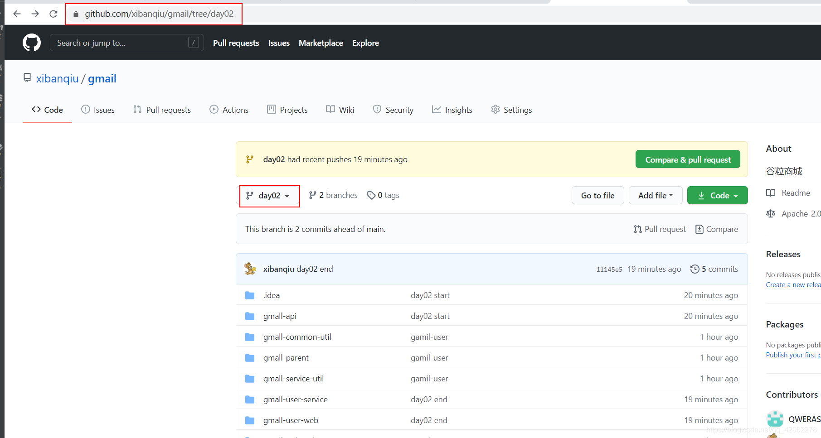Open the xibanqiu owner link
Viewport: 821px width, 438px height.
pos(58,78)
